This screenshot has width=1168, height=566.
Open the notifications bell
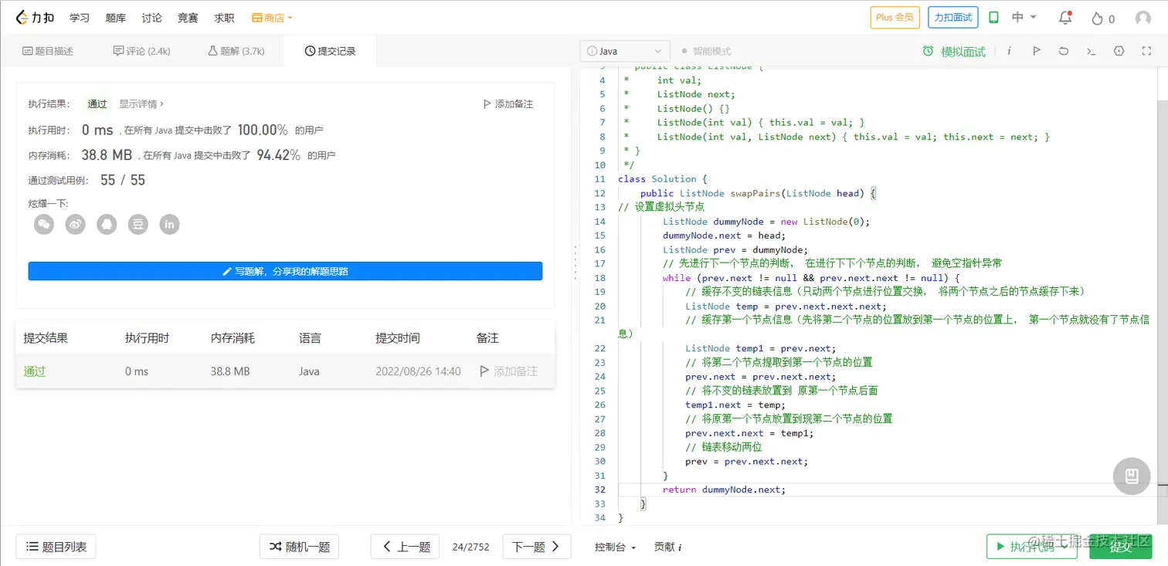pyautogui.click(x=1065, y=18)
